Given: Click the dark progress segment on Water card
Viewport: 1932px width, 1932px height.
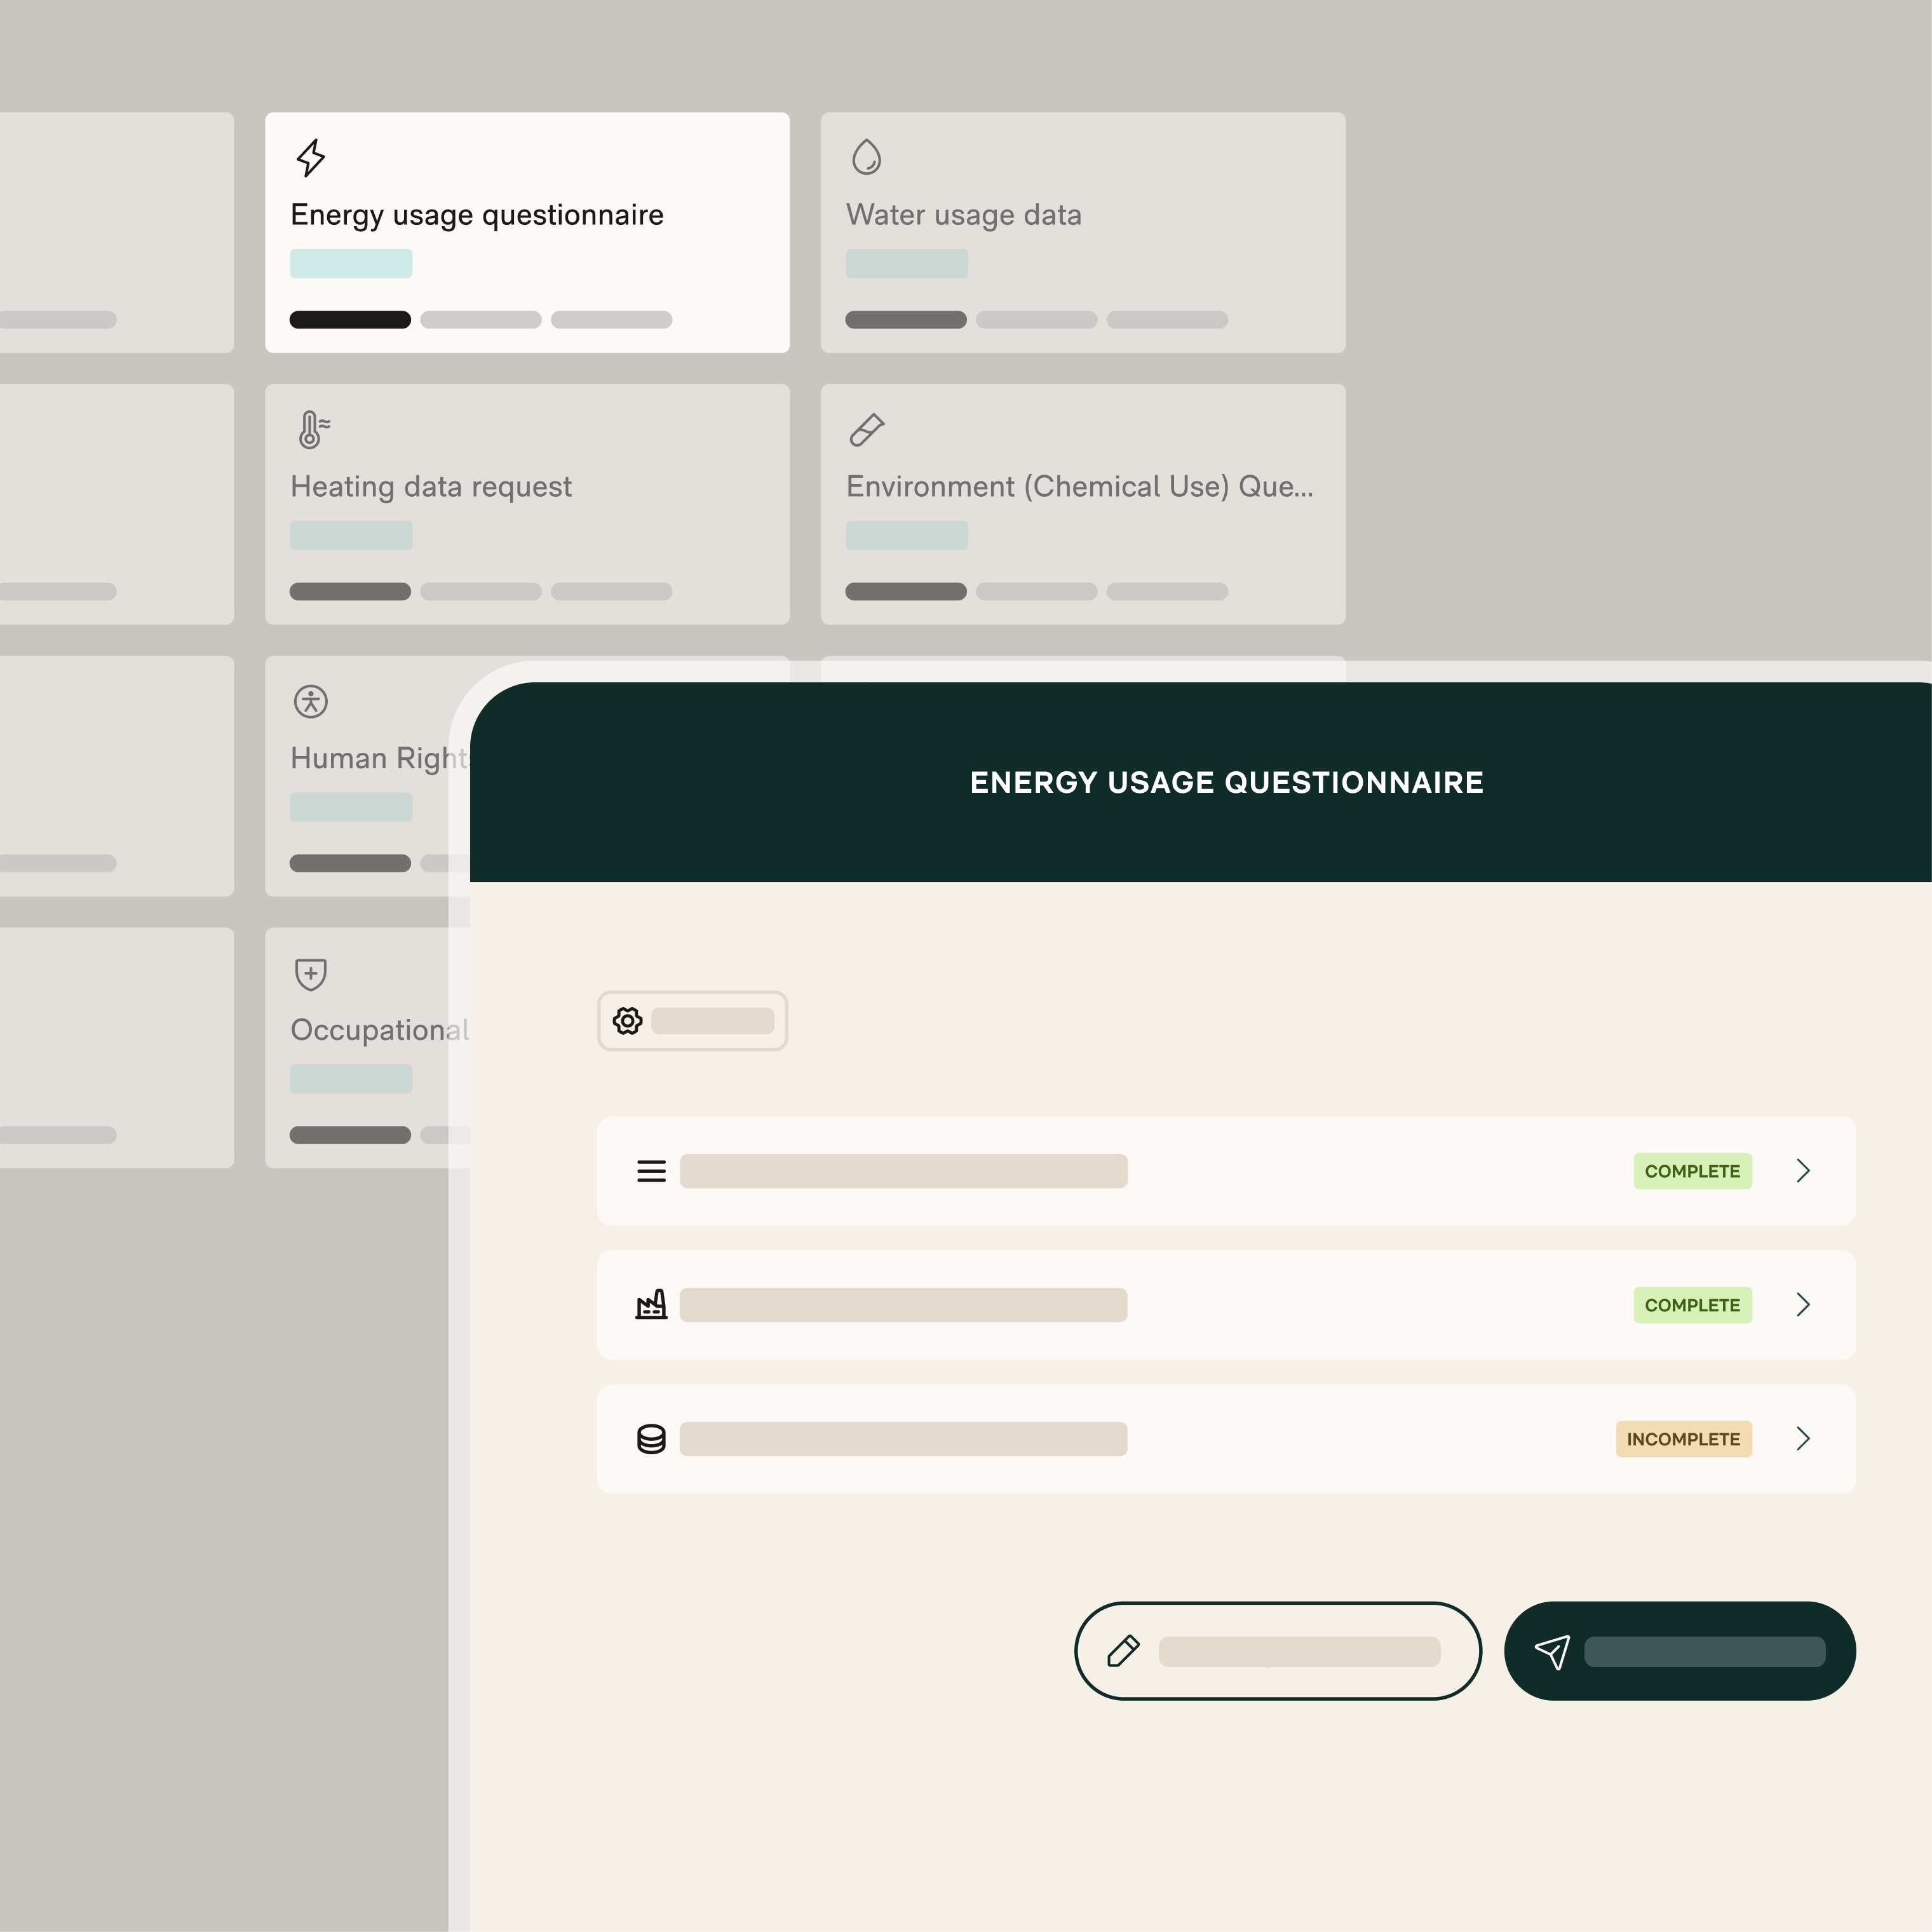Looking at the screenshot, I should pos(906,320).
